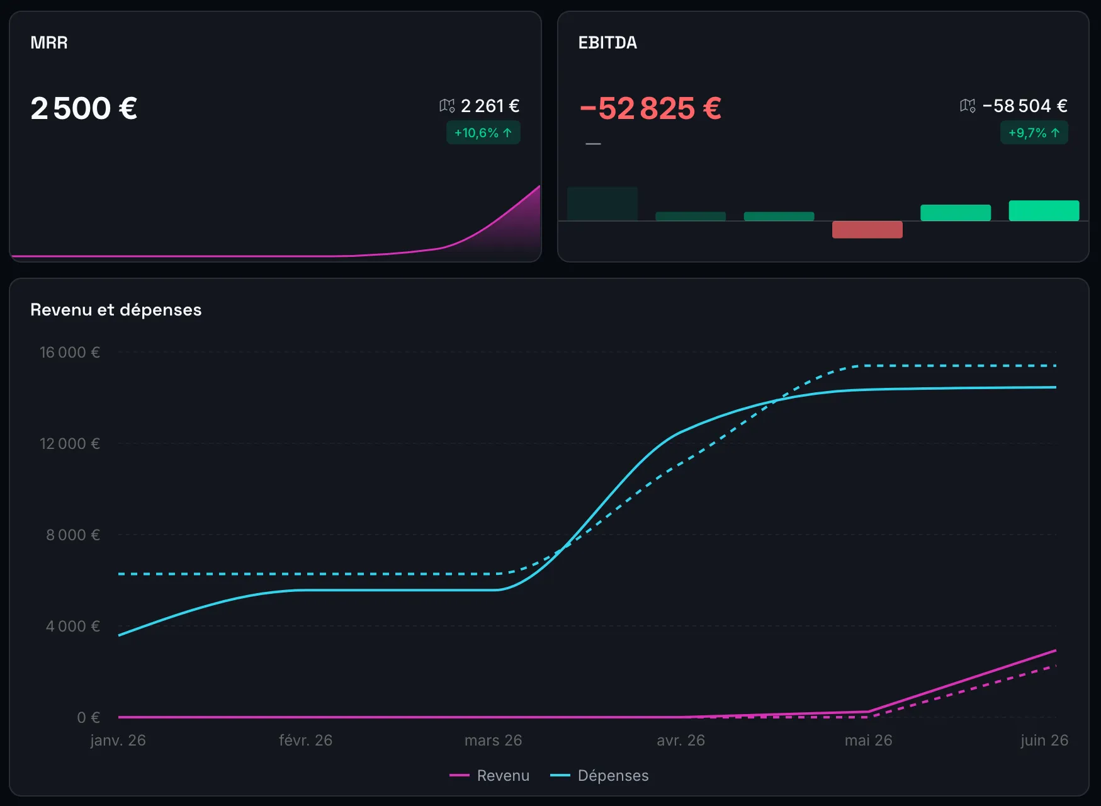Click the +10,6% growth badge
The image size is (1101, 806).
tap(483, 133)
